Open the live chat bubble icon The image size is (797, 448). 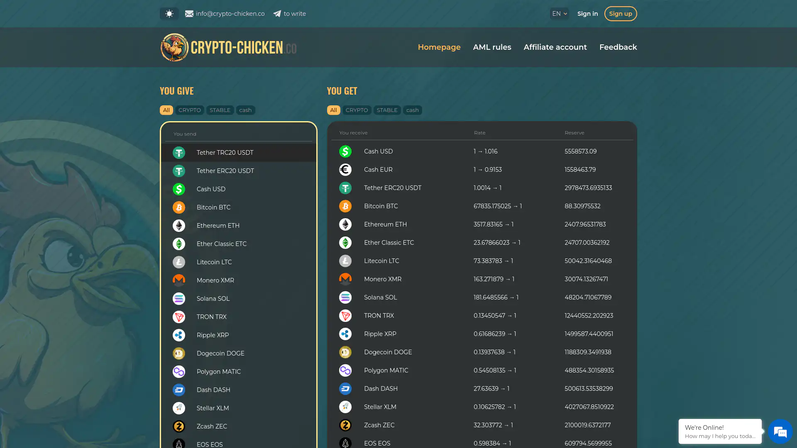[x=780, y=432]
